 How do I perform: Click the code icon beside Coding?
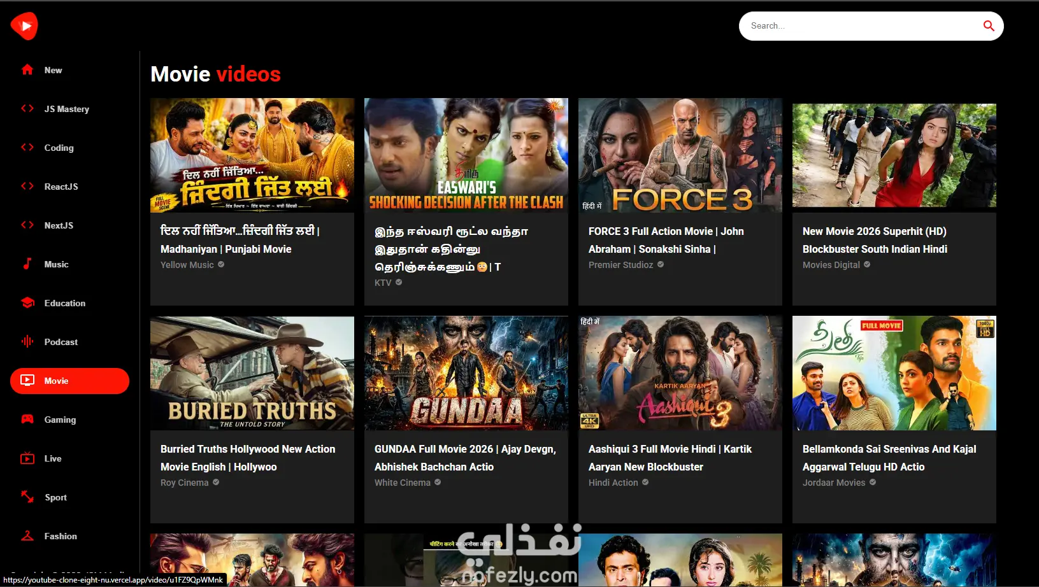27,148
